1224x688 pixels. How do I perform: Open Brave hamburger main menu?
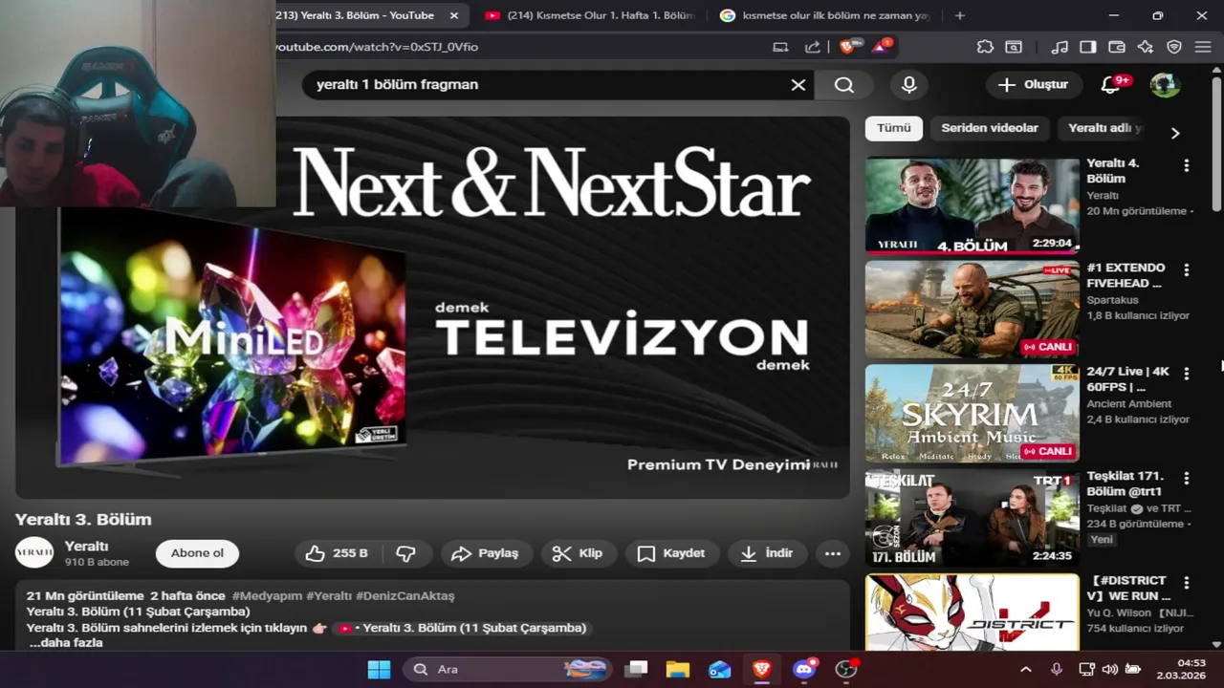point(1203,47)
